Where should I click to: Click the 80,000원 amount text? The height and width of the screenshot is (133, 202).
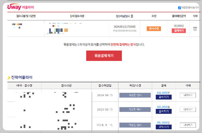(x=179, y=26)
